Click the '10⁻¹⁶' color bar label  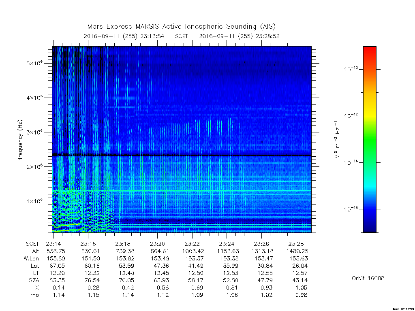click(x=351, y=209)
